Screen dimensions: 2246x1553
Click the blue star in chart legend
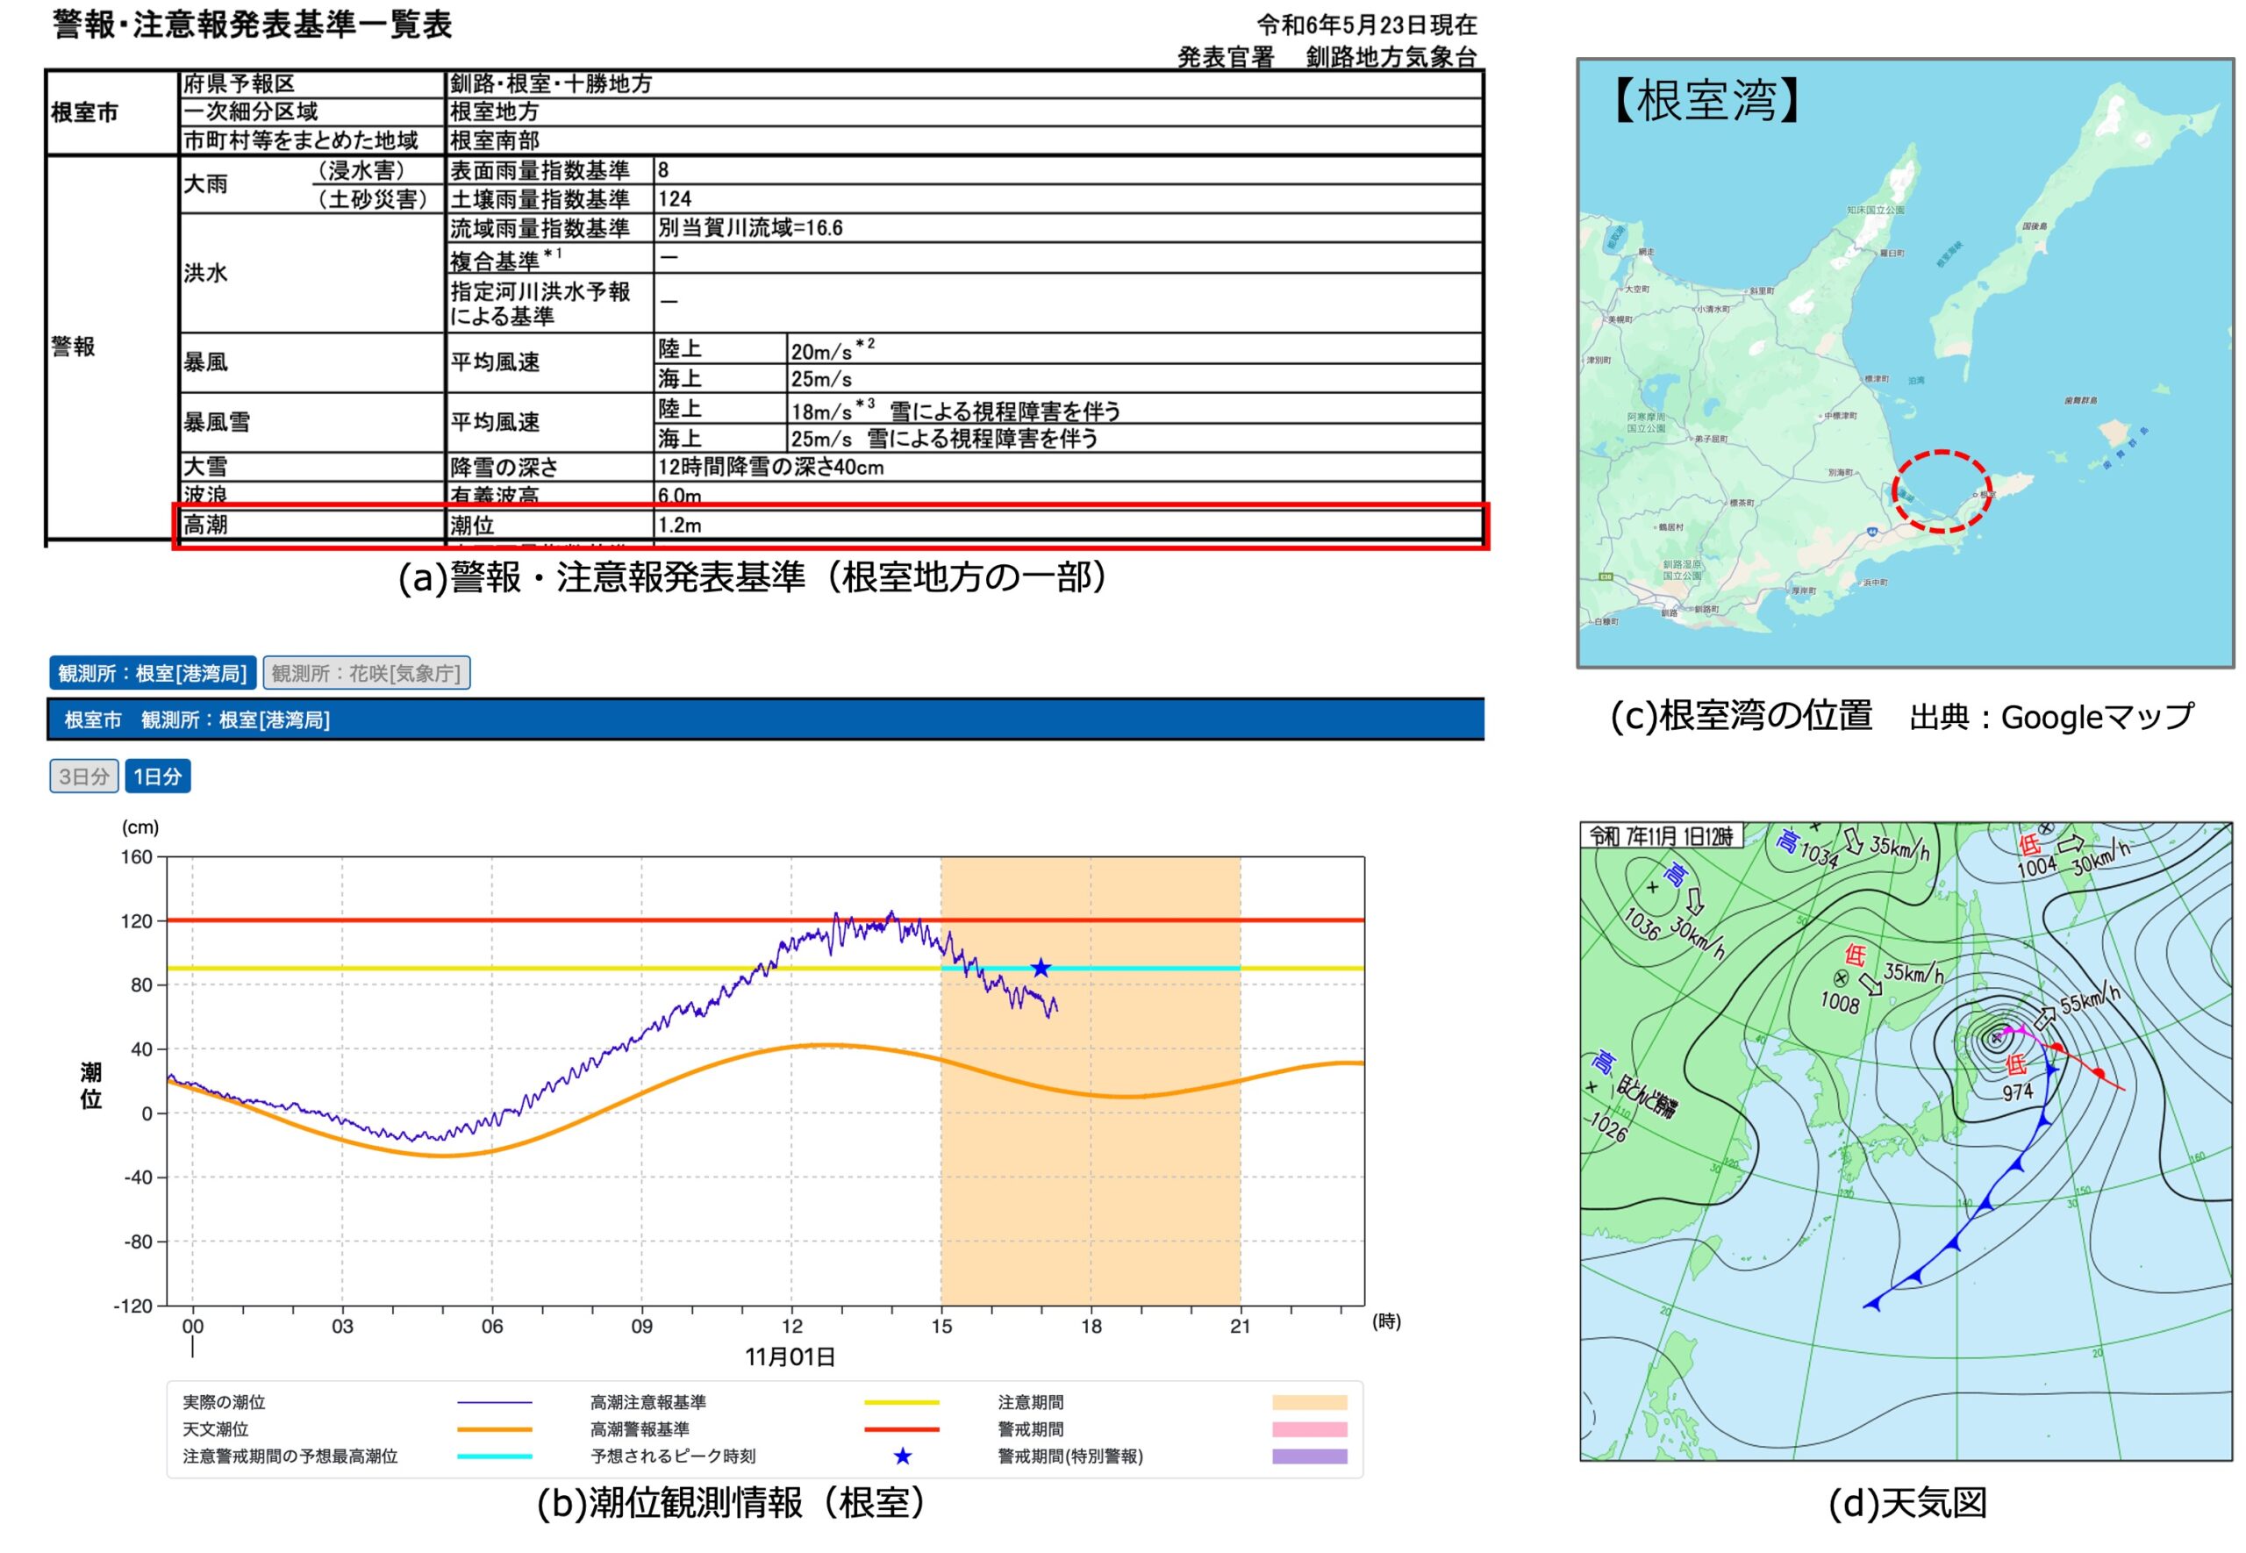click(903, 1456)
